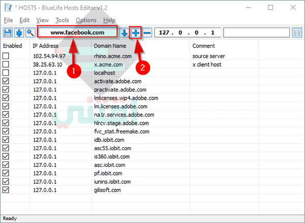Select the localhost domain cell

104,73
